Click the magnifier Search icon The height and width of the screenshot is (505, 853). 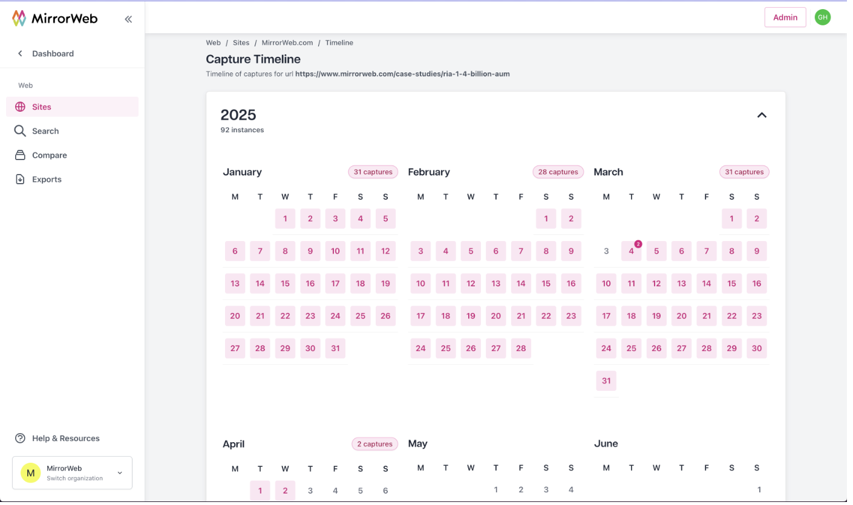point(20,131)
